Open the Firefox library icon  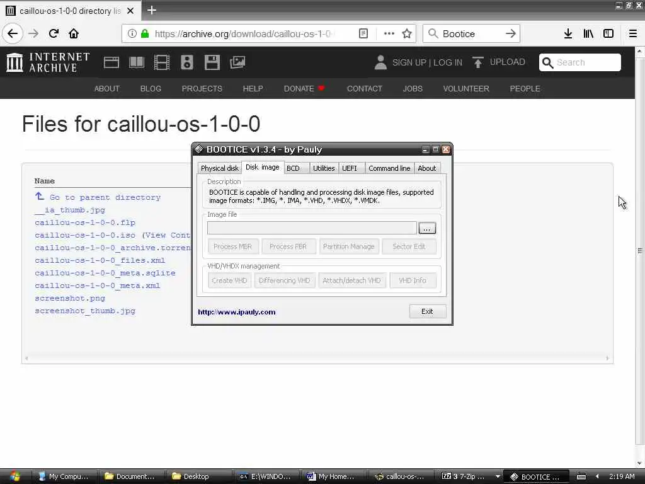(588, 33)
